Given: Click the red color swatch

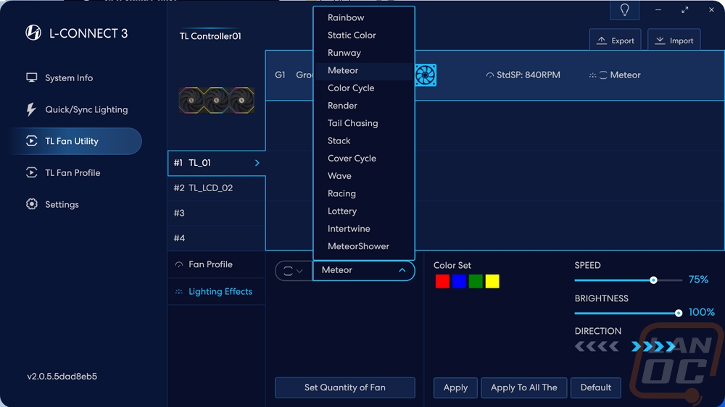Looking at the screenshot, I should pyautogui.click(x=442, y=281).
